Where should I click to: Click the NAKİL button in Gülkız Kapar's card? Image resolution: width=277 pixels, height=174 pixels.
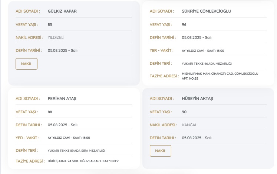(x=26, y=64)
